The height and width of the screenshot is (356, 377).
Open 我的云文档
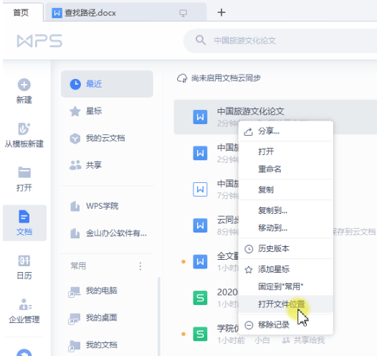point(107,139)
